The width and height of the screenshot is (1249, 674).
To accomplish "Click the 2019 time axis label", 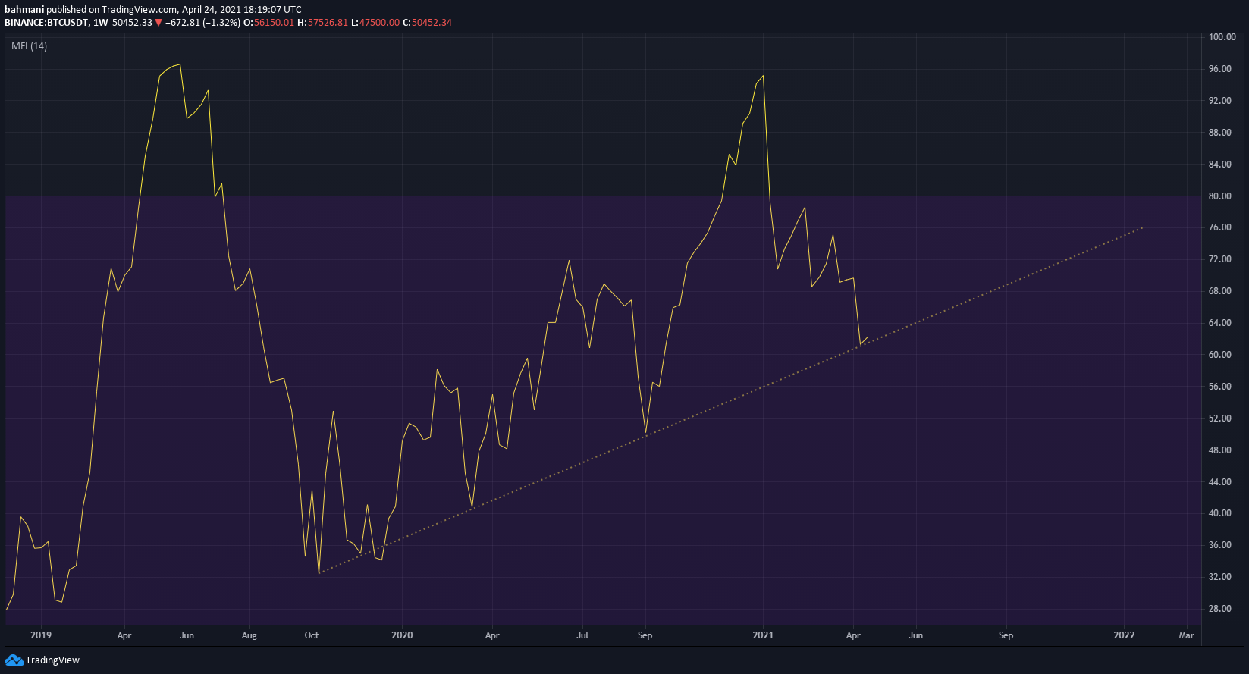I will pyautogui.click(x=41, y=635).
